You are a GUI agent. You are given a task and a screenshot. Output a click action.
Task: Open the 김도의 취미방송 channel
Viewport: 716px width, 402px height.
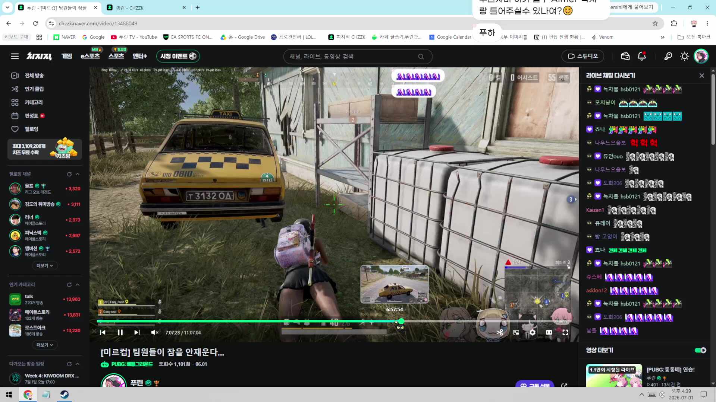pyautogui.click(x=45, y=204)
